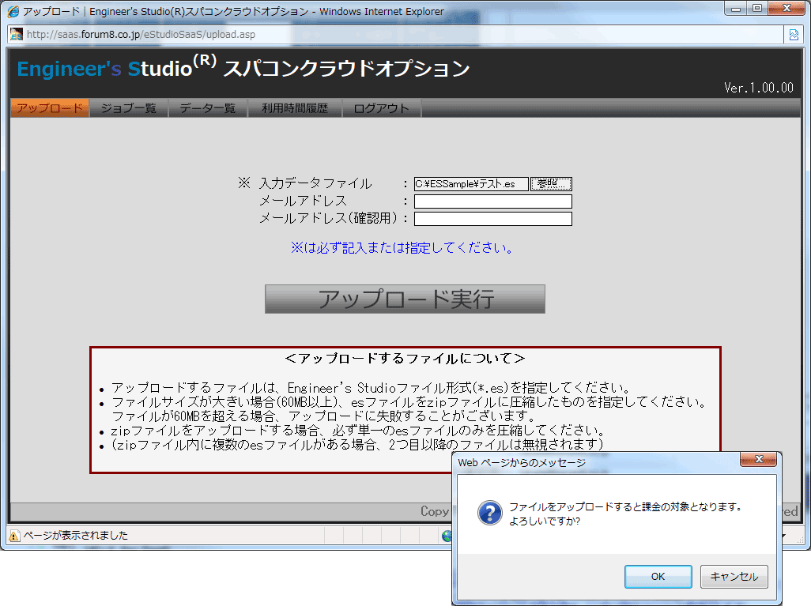The image size is (811, 606).
Task: Click キャンセル in the message dialog
Action: (x=734, y=577)
